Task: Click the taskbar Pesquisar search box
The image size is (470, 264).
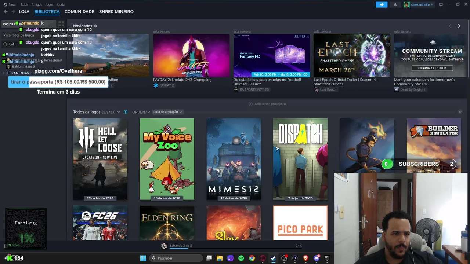Action: 176,258
